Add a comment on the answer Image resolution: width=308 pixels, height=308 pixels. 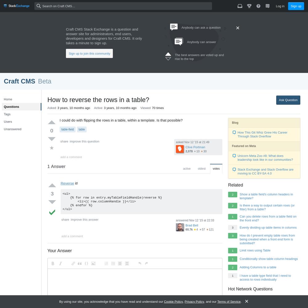point(72,236)
